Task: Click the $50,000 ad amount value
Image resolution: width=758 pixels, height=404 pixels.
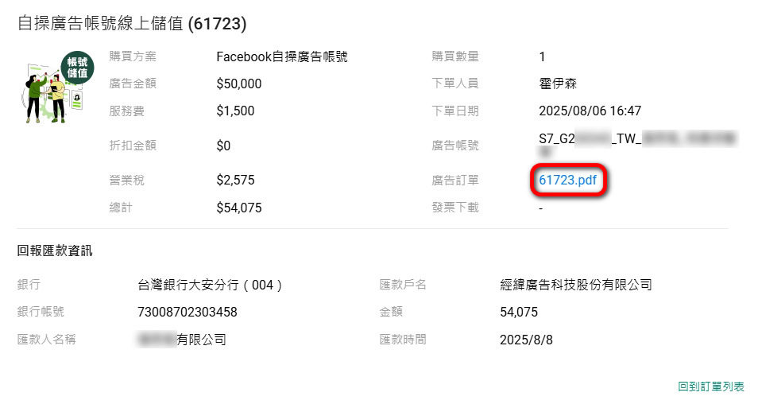Action: pos(238,84)
